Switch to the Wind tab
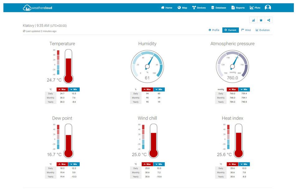 click(246, 30)
